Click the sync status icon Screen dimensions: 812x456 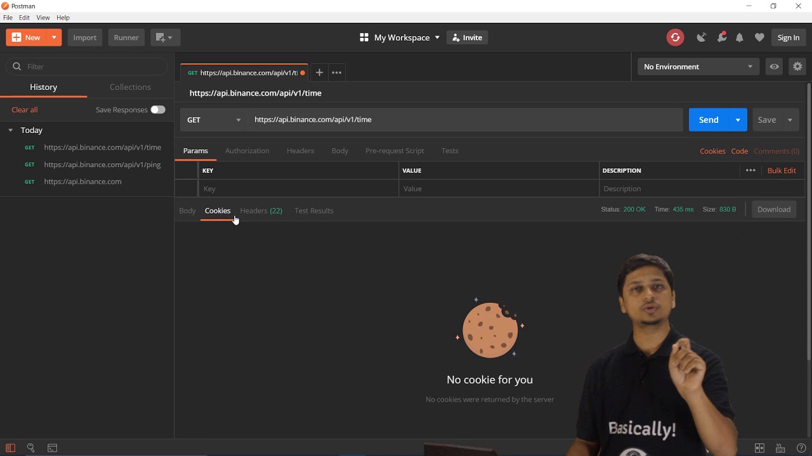(675, 37)
